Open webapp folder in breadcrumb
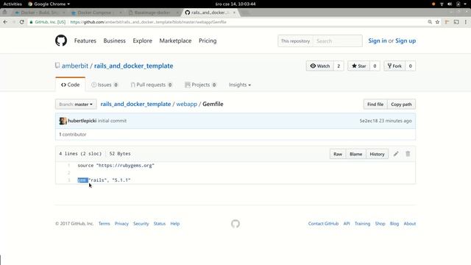Image resolution: width=471 pixels, height=265 pixels. (186, 104)
